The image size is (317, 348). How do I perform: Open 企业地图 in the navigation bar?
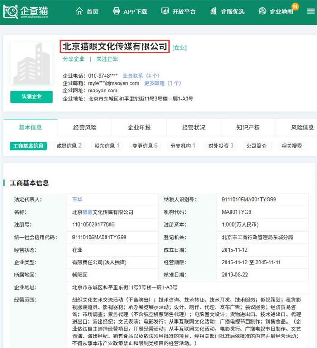point(281,11)
